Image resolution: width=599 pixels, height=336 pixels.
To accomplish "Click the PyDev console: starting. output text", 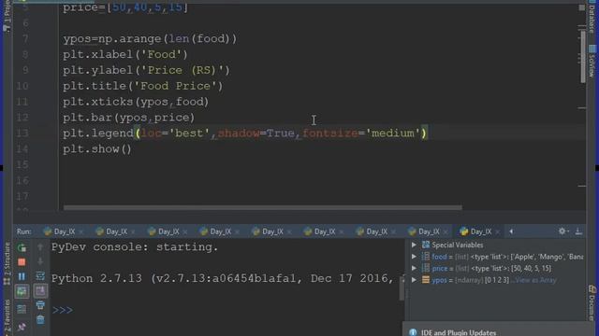I will pyautogui.click(x=135, y=247).
